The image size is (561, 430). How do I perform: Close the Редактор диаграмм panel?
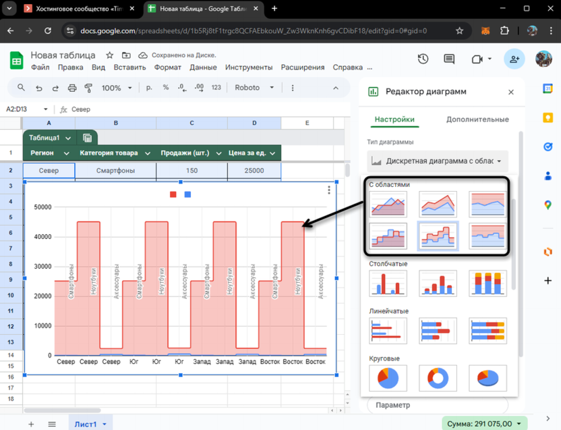(510, 92)
